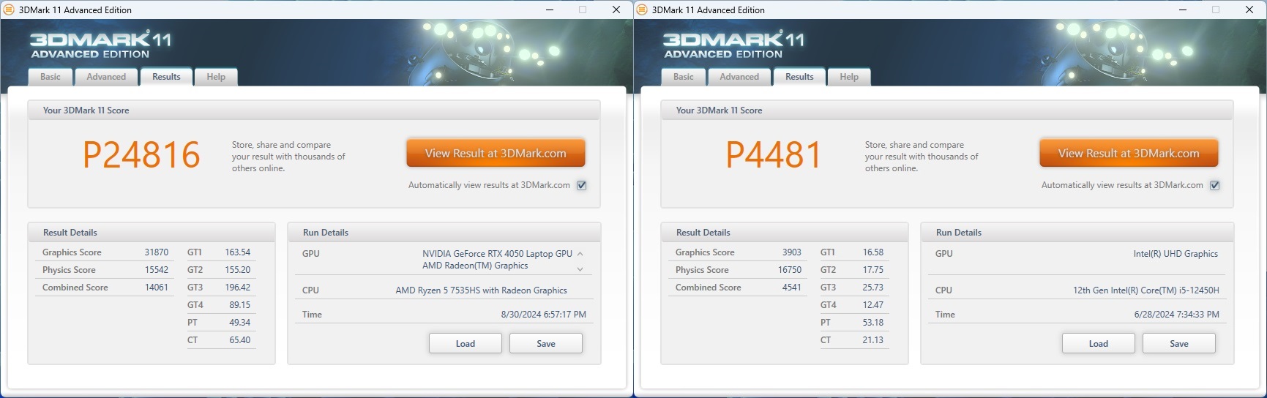Click CT value 21.13
This screenshot has height=398, width=1267.
point(873,340)
